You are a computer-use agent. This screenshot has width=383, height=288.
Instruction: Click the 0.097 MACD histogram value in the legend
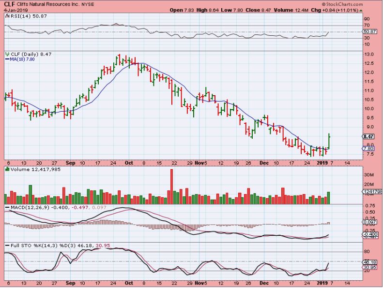pyautogui.click(x=98, y=207)
